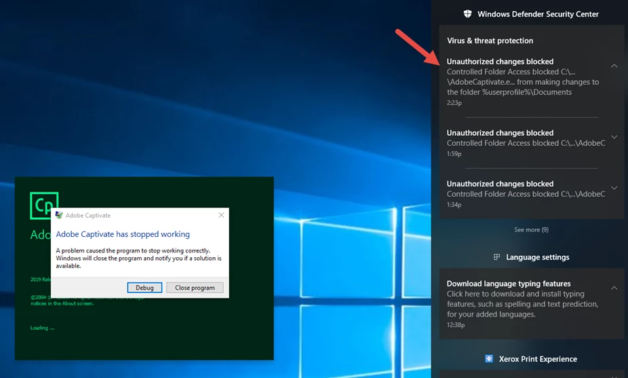Image resolution: width=628 pixels, height=378 pixels.
Task: Collapse the 2:23p Unauthorized changes notification
Action: coord(614,66)
